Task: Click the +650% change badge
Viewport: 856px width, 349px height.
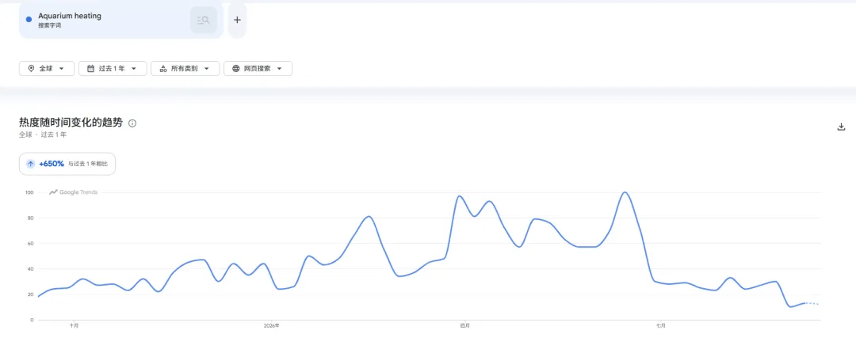Action: (x=67, y=164)
